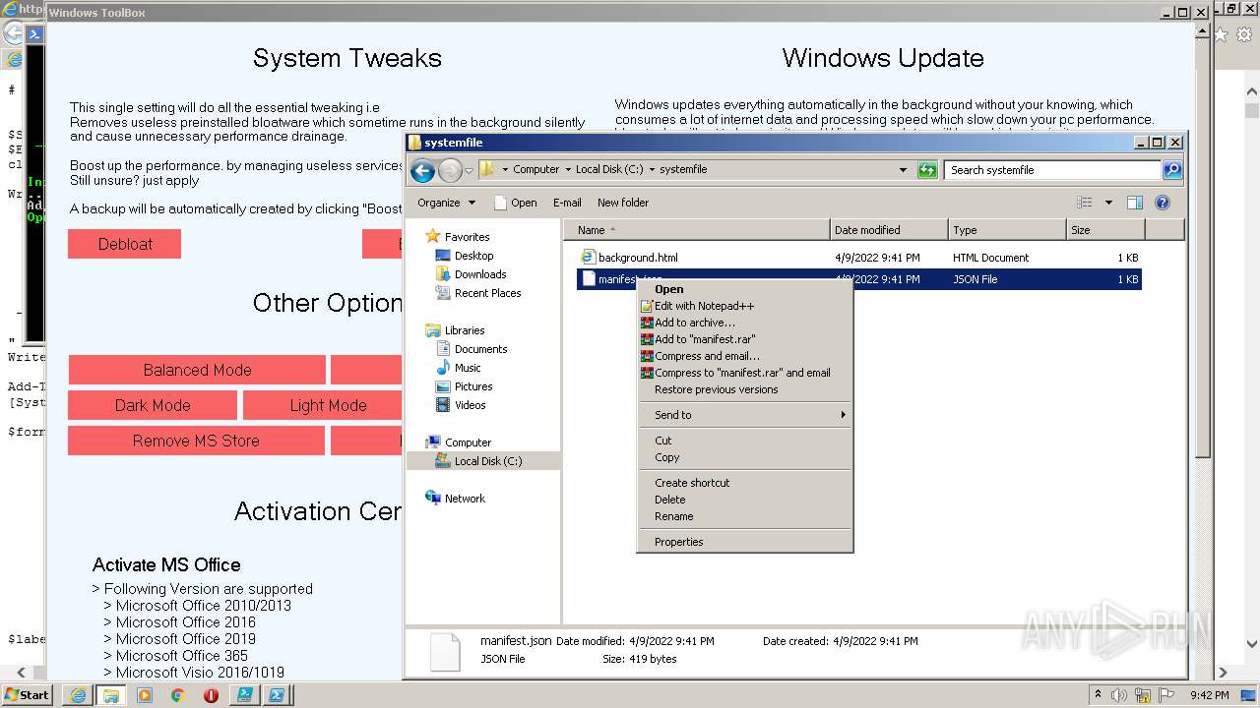The width and height of the screenshot is (1260, 708).
Task: Click Light Mode button in Windows ToolBox
Action: click(323, 405)
